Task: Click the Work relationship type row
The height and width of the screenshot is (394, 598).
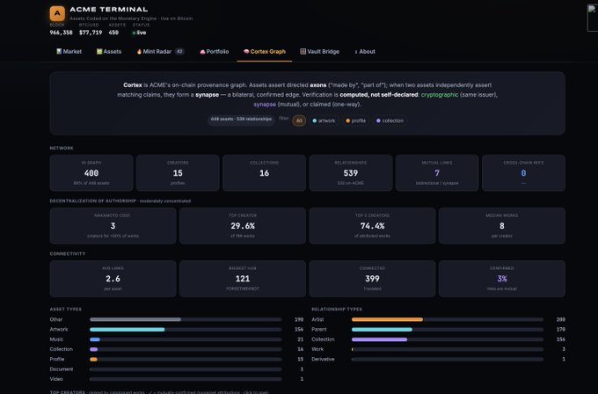Action: (x=438, y=349)
